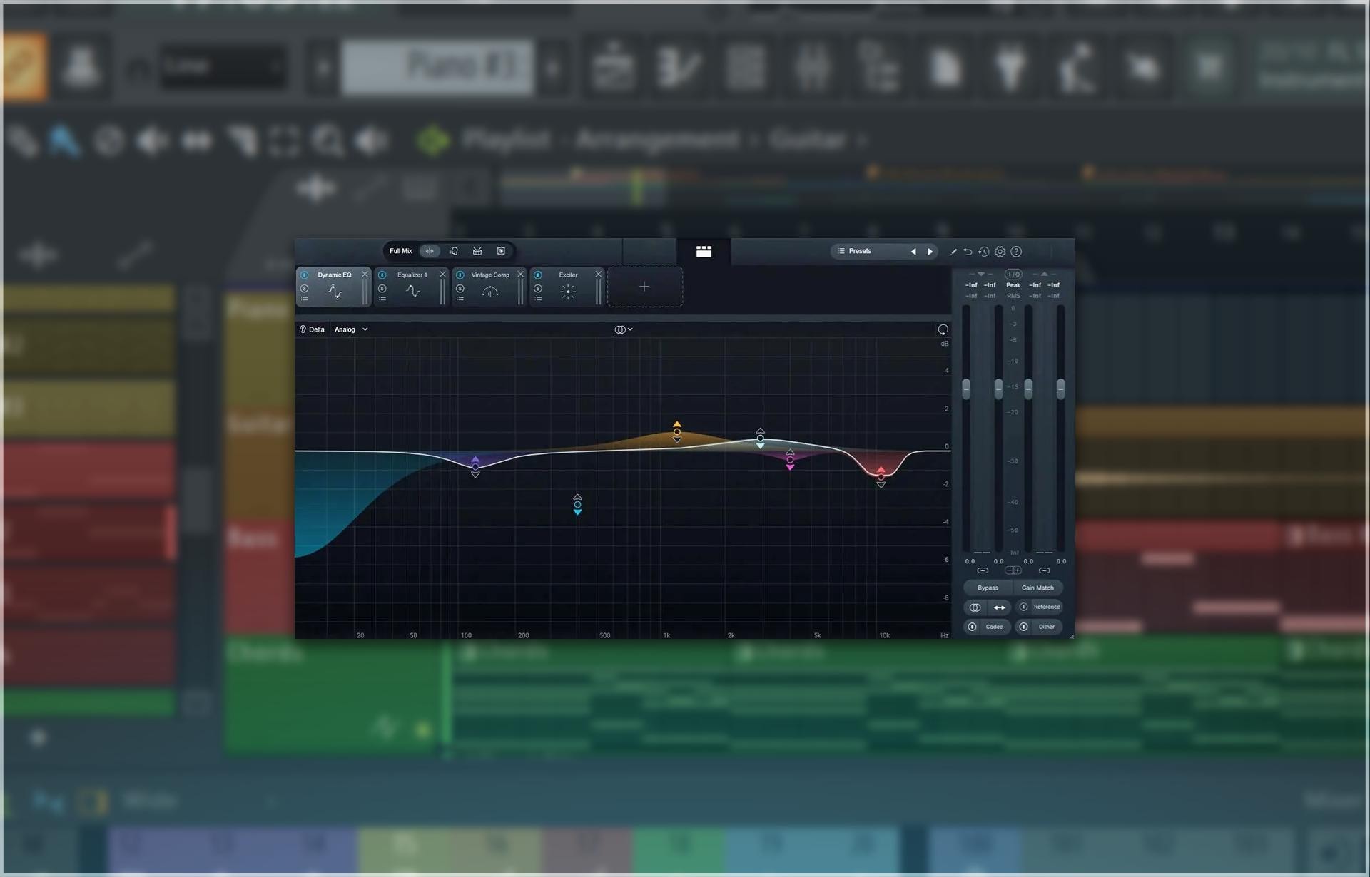Link the input gain faders
This screenshot has width=1370, height=877.
pyautogui.click(x=983, y=570)
